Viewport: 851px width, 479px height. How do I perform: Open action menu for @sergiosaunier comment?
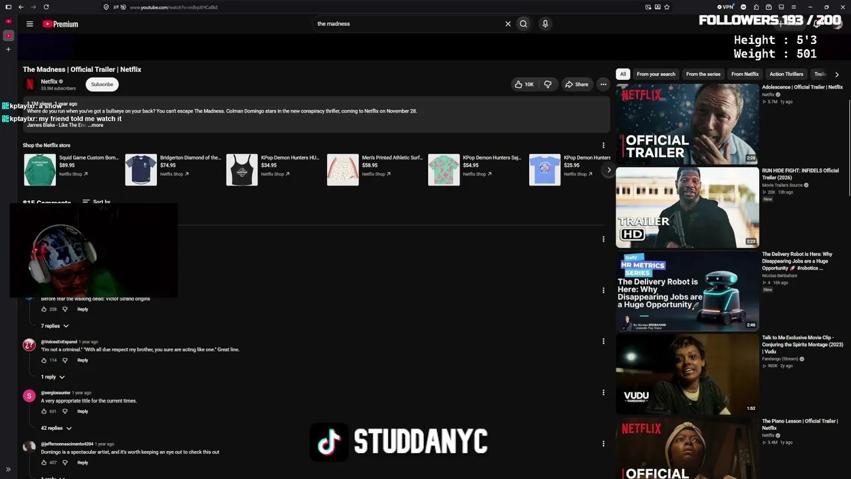pos(604,393)
